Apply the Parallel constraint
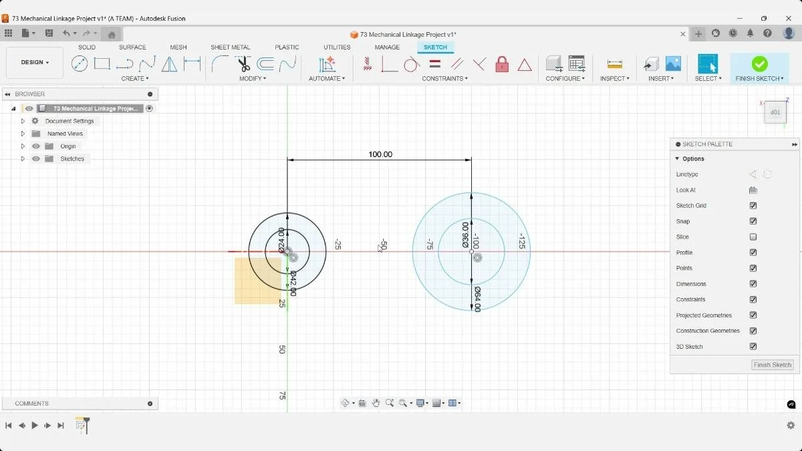Viewport: 802px width, 451px height. click(457, 63)
